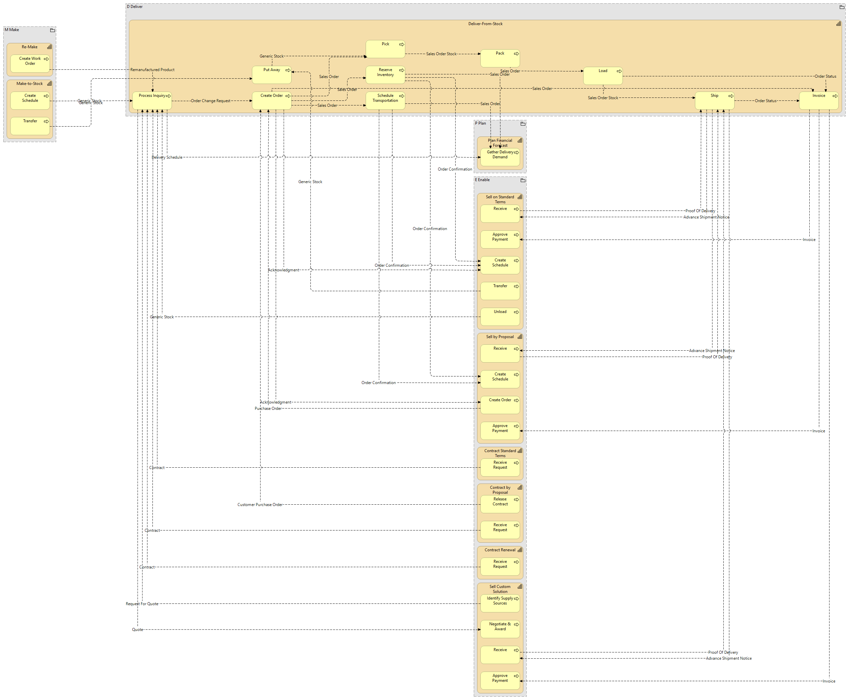Click the folder icon on D Deliver group

click(842, 7)
